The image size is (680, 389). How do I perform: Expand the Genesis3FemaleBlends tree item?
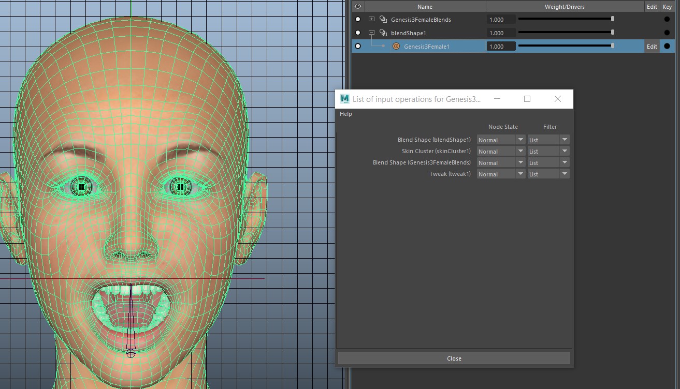pos(371,19)
